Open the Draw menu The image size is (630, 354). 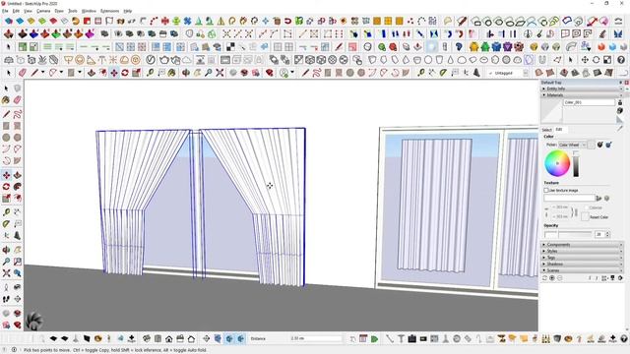[x=59, y=11]
